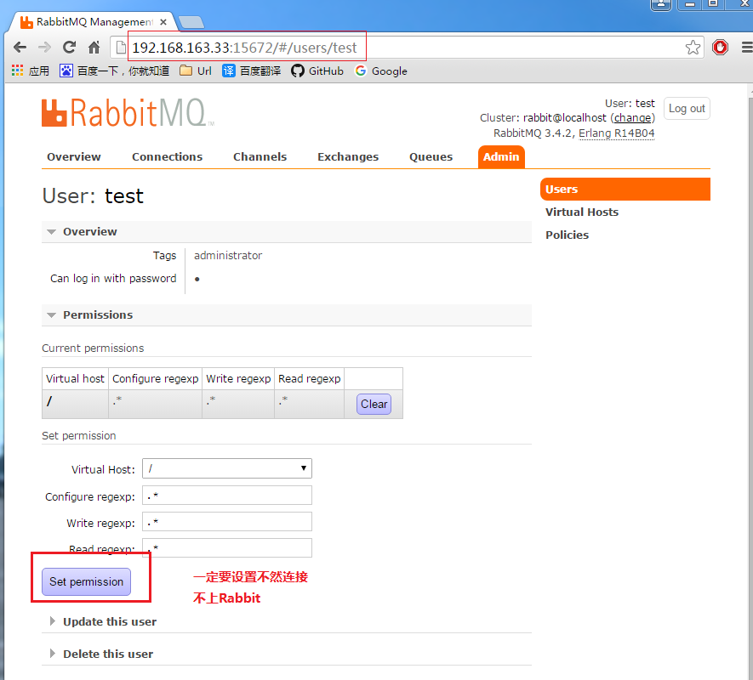The image size is (753, 680).
Task: Click the 'Virtual host' column header
Action: point(75,378)
